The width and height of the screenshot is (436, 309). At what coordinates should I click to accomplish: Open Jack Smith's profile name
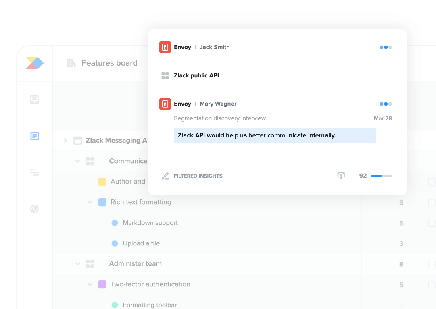pos(215,47)
